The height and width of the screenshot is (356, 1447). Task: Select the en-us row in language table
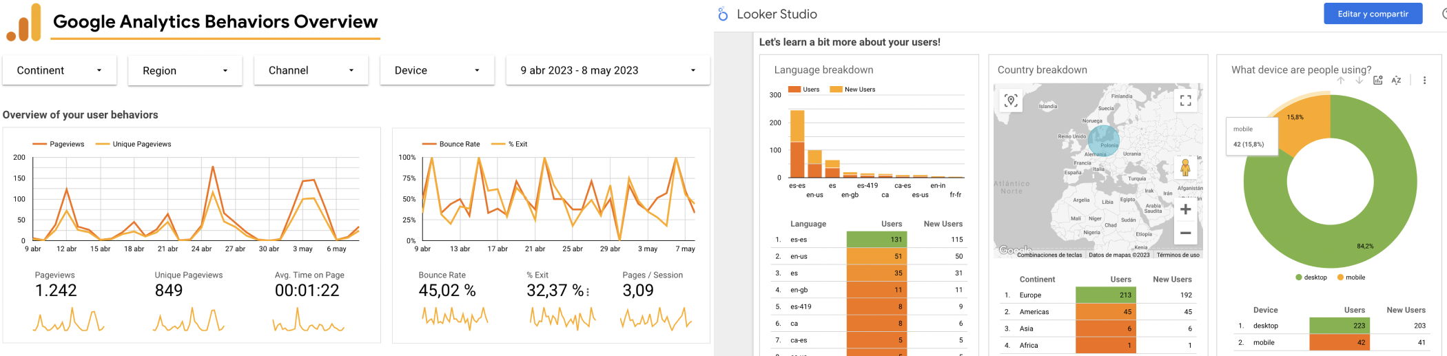coord(868,256)
